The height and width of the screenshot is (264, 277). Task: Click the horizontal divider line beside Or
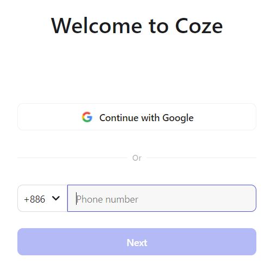tap(72, 158)
